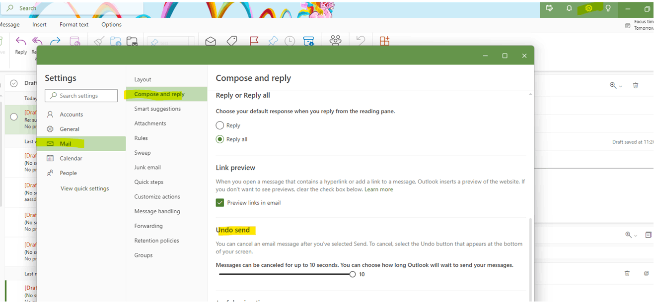Open Forwarding settings
The width and height of the screenshot is (654, 302).
[166, 226]
